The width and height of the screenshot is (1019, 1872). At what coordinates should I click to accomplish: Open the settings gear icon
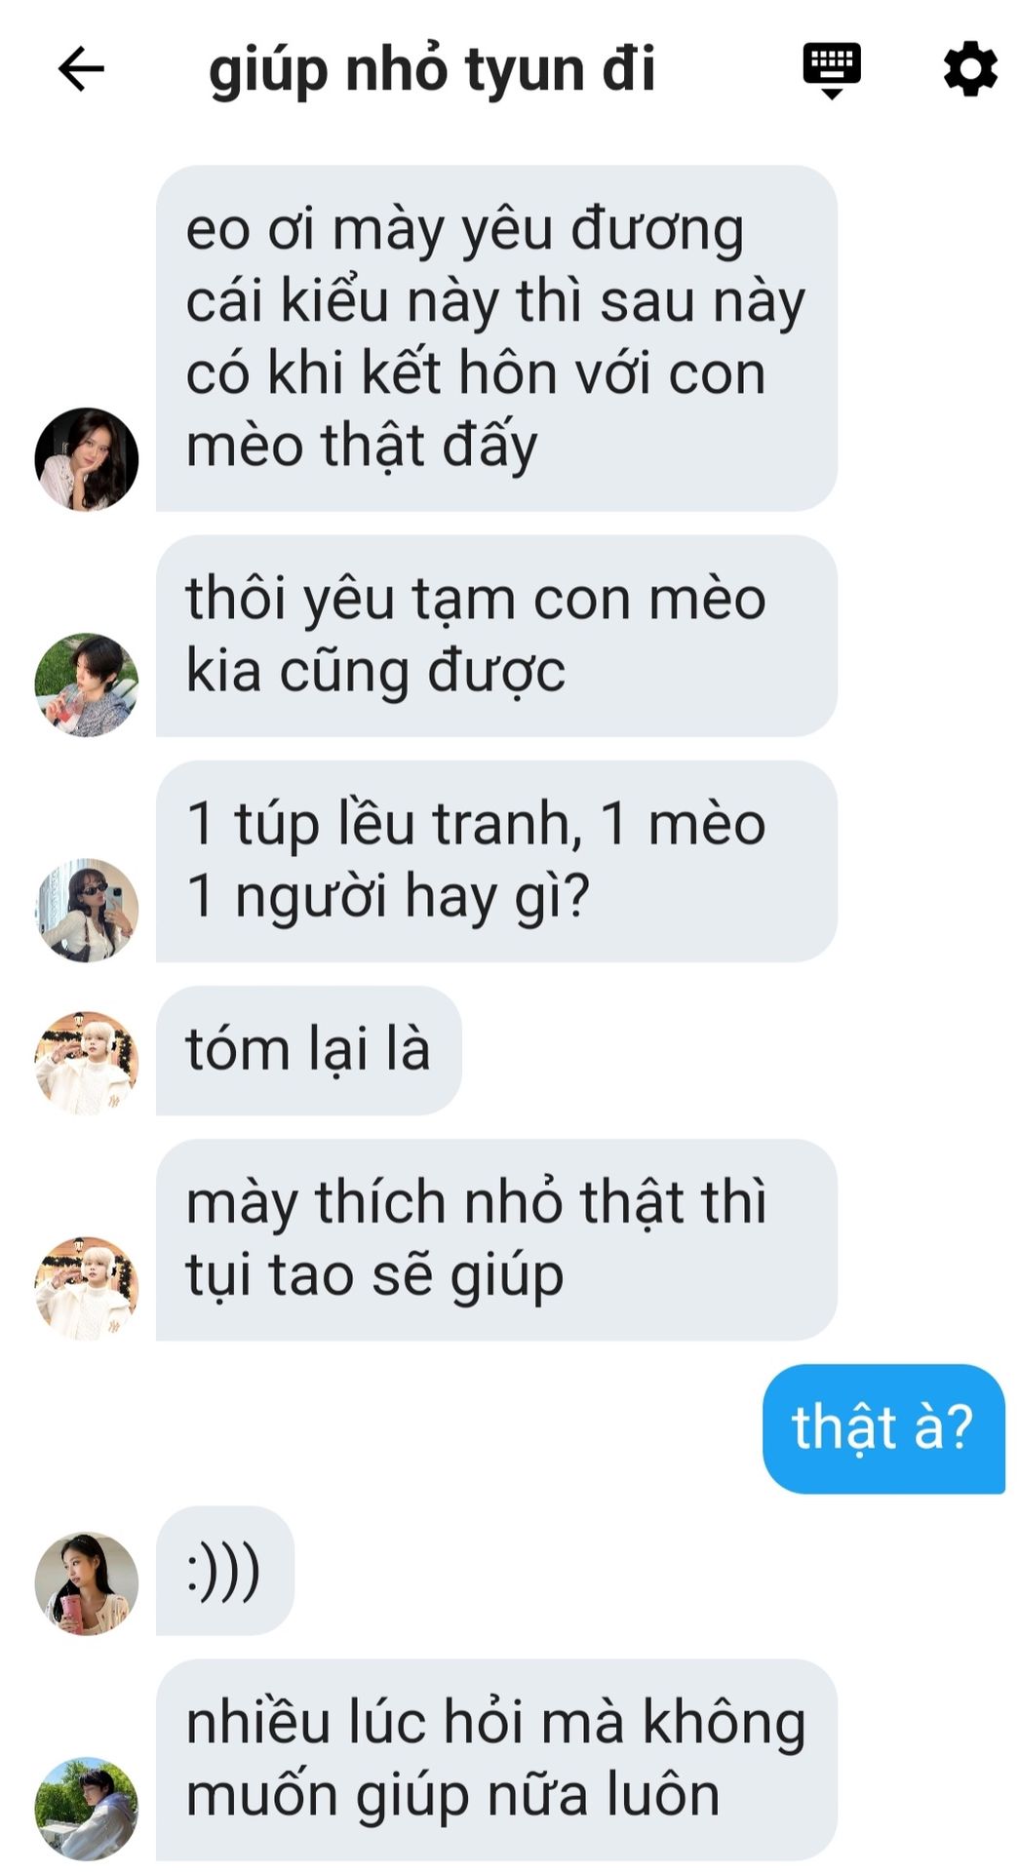click(970, 69)
